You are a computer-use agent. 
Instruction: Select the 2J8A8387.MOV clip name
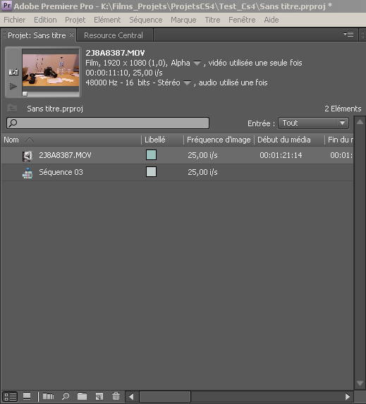pos(65,155)
